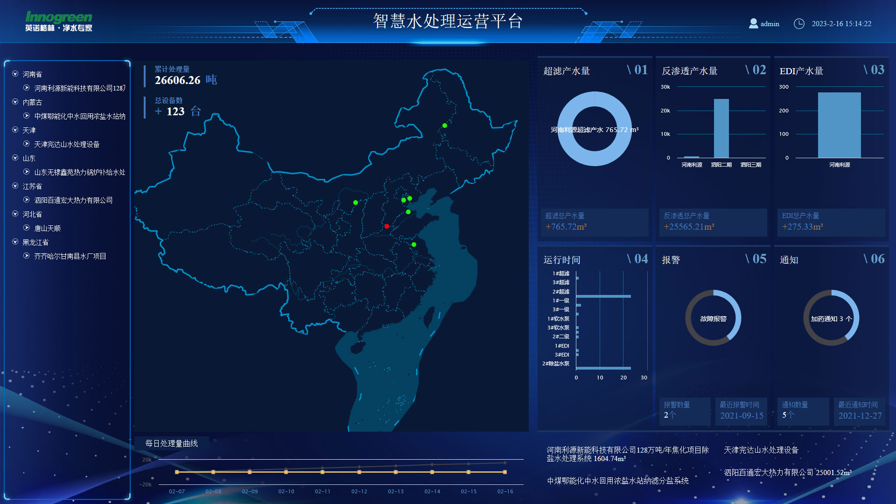The height and width of the screenshot is (504, 896).
Task: Click the clock icon beside the date
Action: tap(799, 23)
